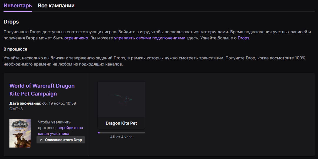
Task: Follow the Drops link ending the intro paragraph
Action: coord(243,38)
